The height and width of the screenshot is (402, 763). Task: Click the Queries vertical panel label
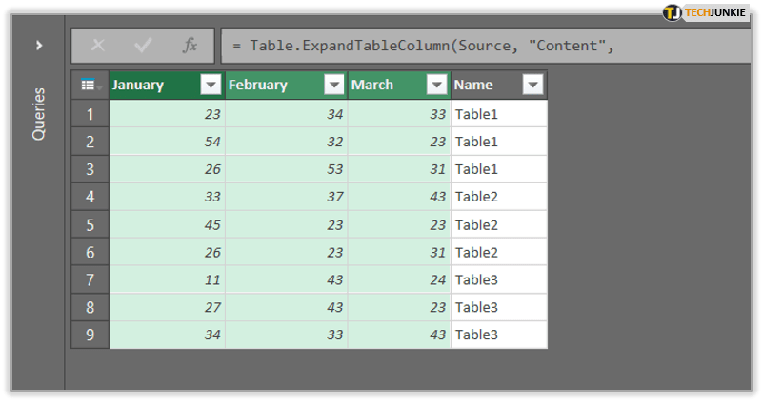point(38,114)
